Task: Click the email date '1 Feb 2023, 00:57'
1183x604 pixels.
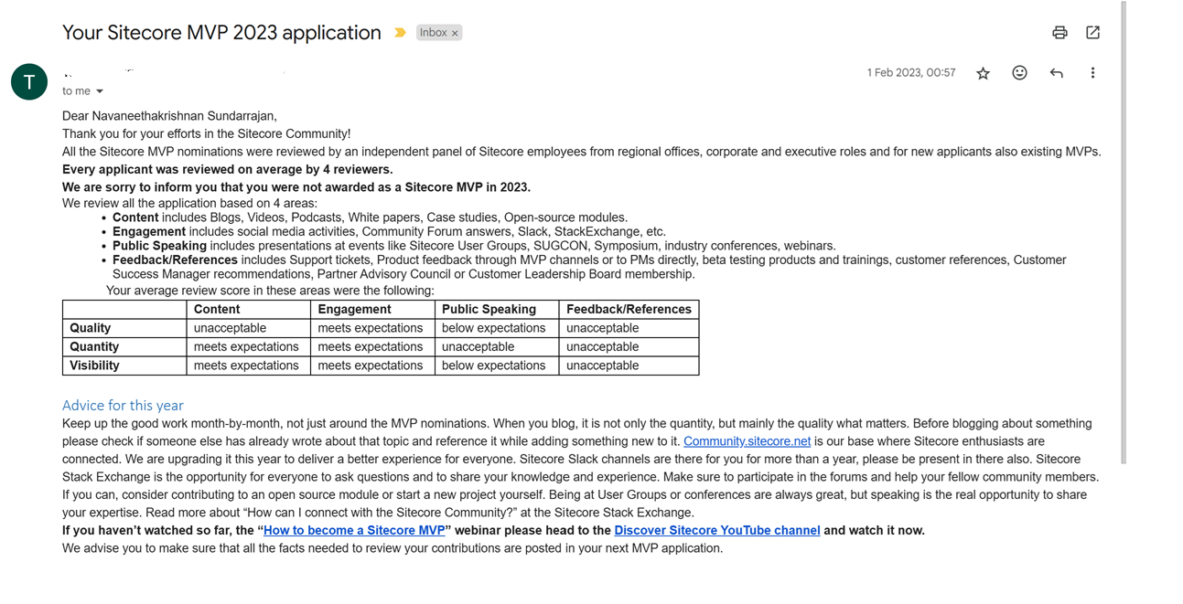Action: (x=911, y=73)
